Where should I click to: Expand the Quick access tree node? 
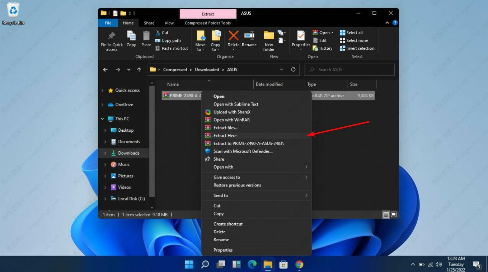point(103,91)
